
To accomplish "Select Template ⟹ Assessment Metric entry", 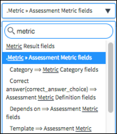I will point(54,128).
